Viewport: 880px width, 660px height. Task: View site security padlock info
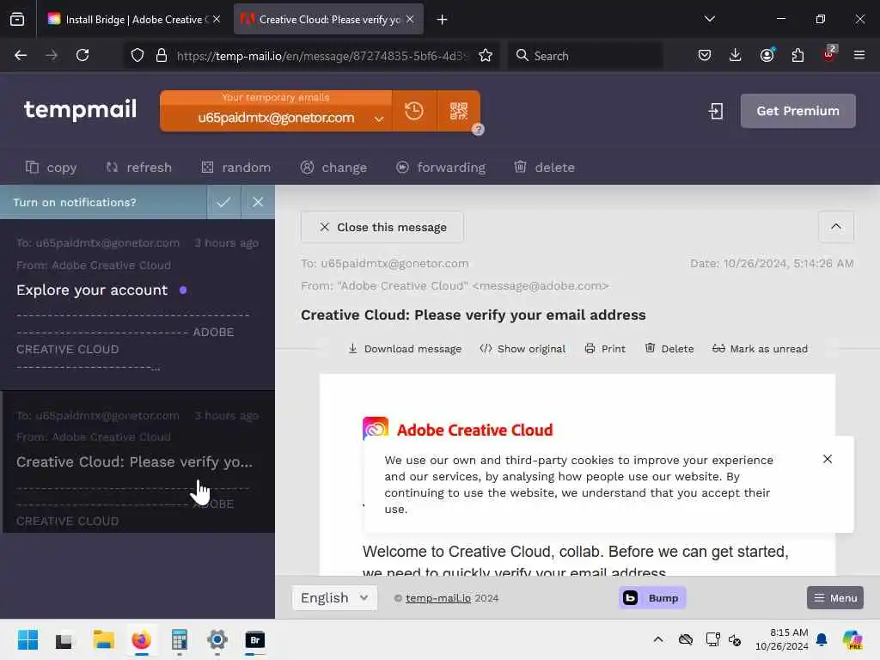click(162, 56)
